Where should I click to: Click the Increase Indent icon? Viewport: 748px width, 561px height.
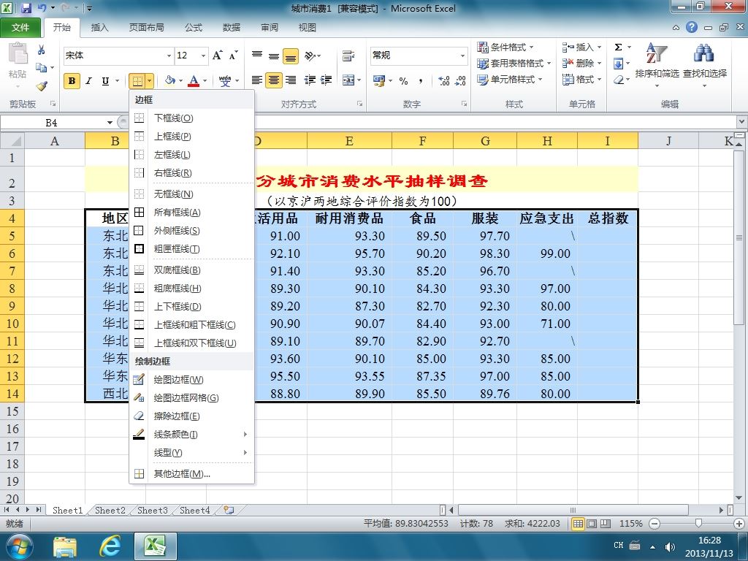327,80
